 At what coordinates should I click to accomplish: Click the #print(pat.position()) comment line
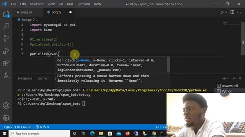tap(52, 45)
